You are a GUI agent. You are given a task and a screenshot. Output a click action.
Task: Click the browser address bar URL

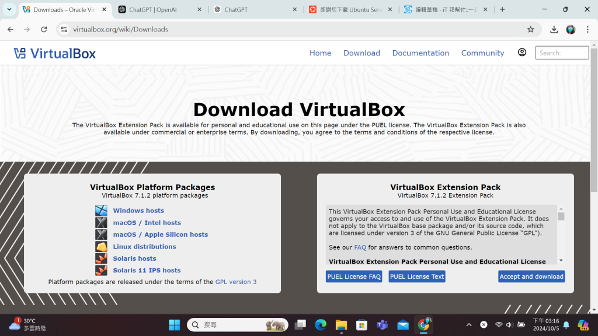[120, 29]
